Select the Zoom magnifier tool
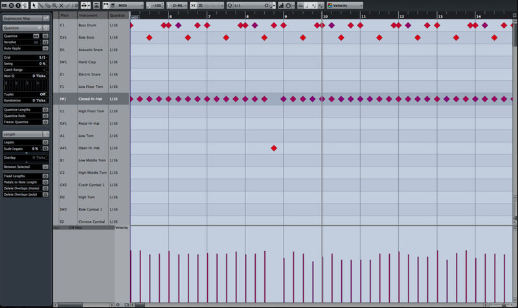Screen dimensions: 518x308 pos(54,5)
